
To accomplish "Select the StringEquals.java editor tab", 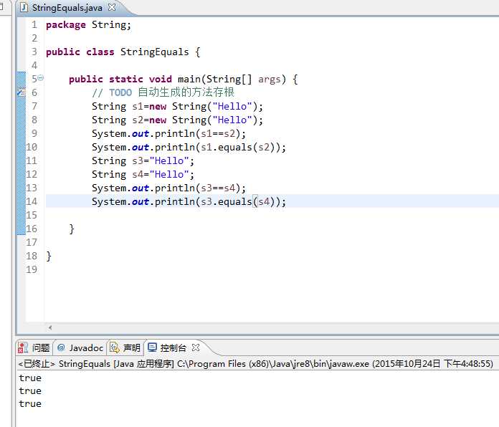I will pos(67,8).
